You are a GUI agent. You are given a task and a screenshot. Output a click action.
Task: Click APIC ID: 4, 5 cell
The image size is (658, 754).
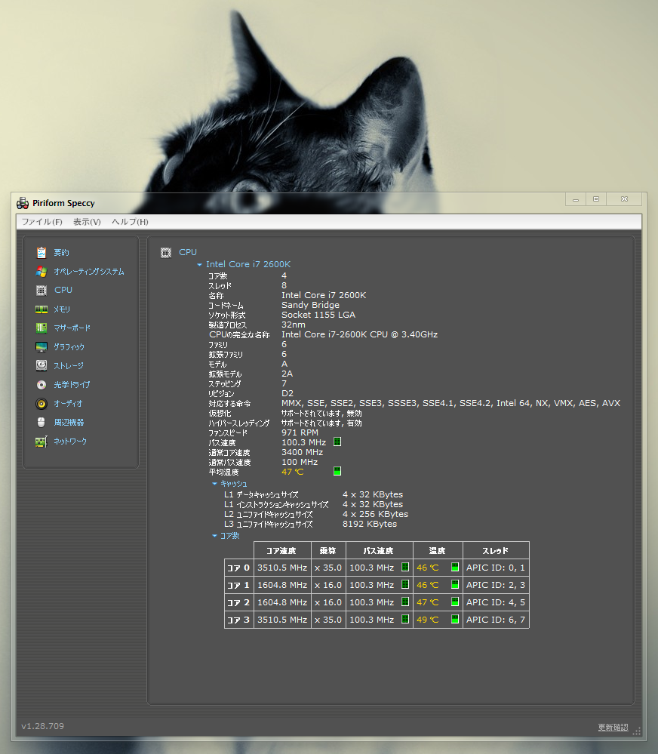tap(496, 602)
